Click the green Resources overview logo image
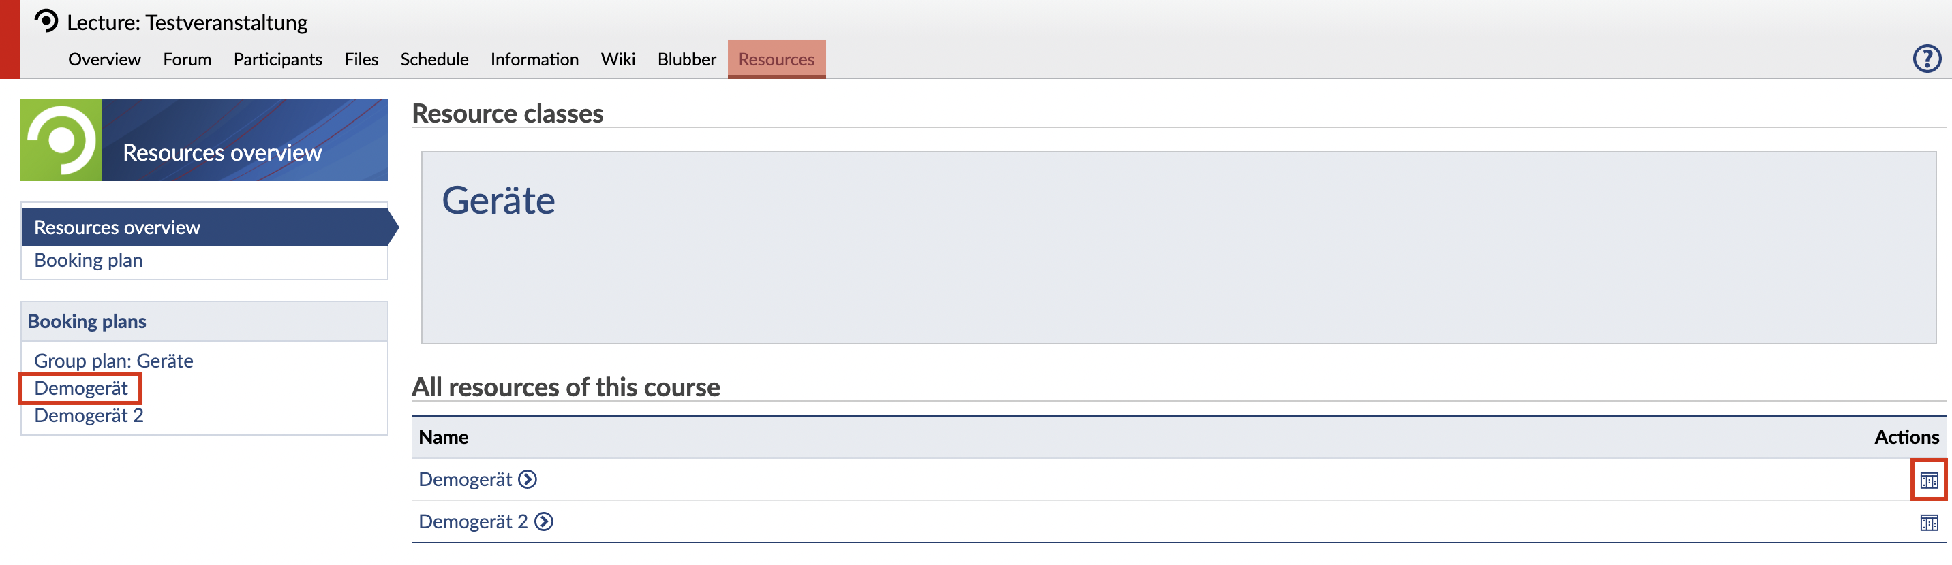Screen dimensions: 1952x565 tap(61, 141)
